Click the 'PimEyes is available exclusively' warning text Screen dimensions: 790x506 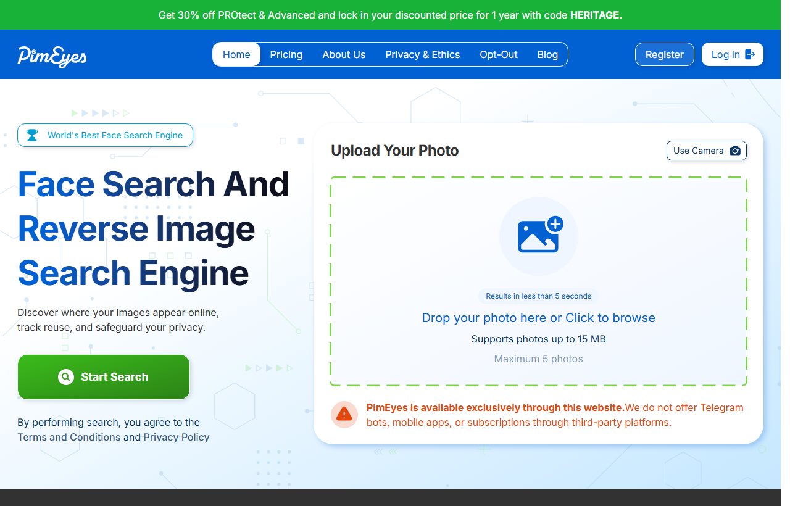click(x=555, y=415)
